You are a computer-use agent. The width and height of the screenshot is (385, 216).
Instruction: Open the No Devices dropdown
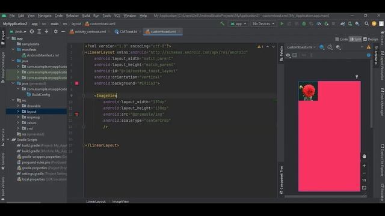click(263, 24)
